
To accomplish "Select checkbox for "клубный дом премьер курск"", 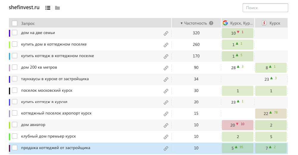I will click(15, 136).
